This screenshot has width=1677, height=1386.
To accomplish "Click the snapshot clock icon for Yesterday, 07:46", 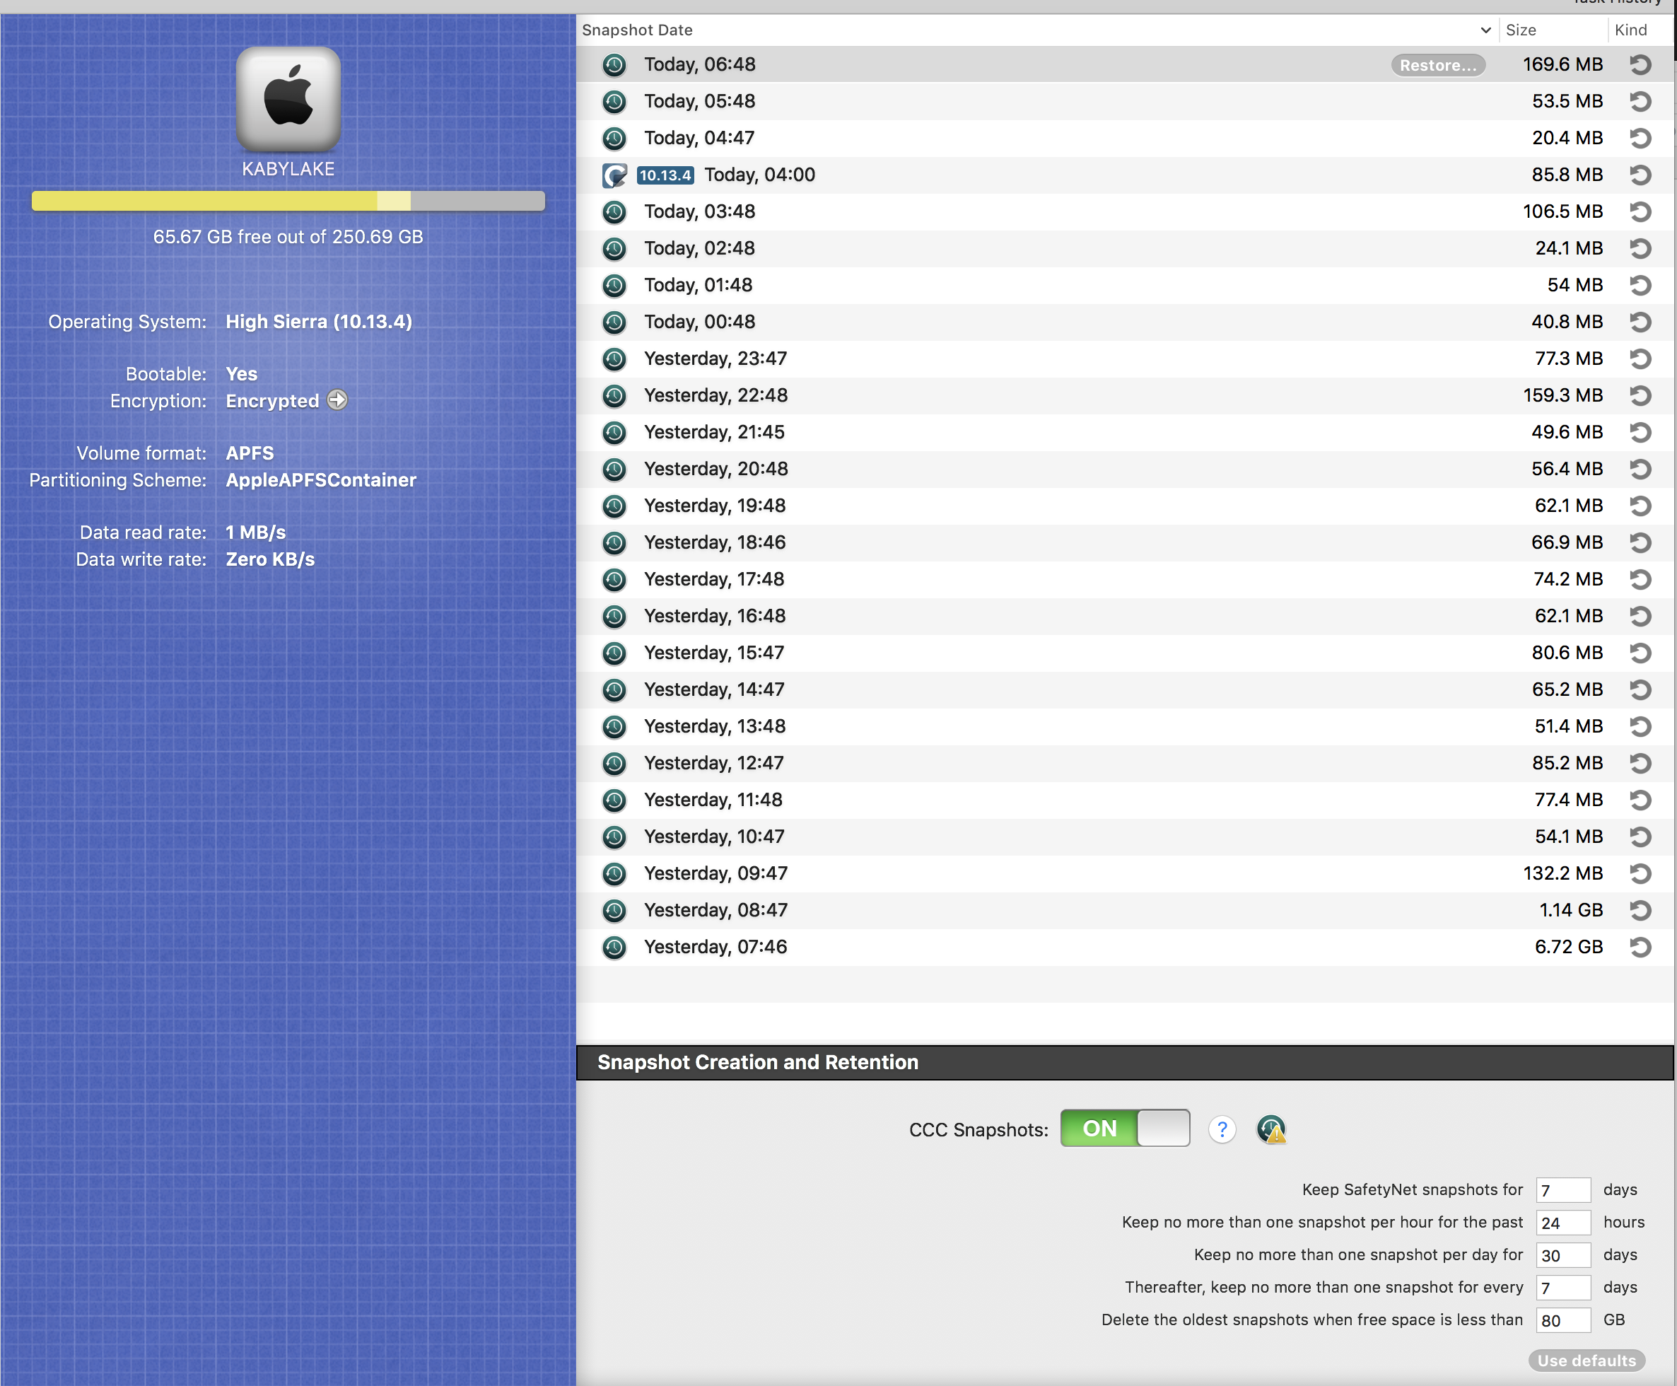I will [x=614, y=946].
